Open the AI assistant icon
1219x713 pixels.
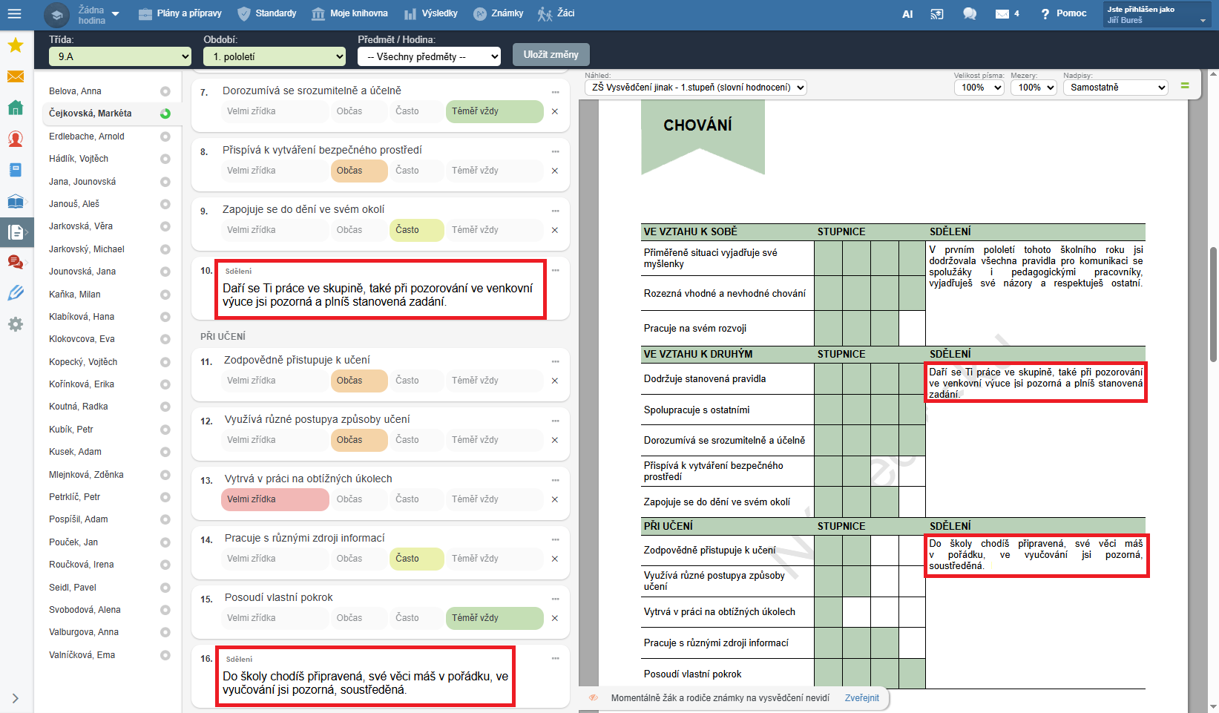907,14
